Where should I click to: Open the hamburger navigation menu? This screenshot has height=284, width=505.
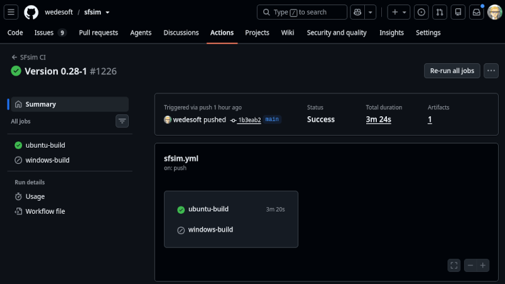11,12
